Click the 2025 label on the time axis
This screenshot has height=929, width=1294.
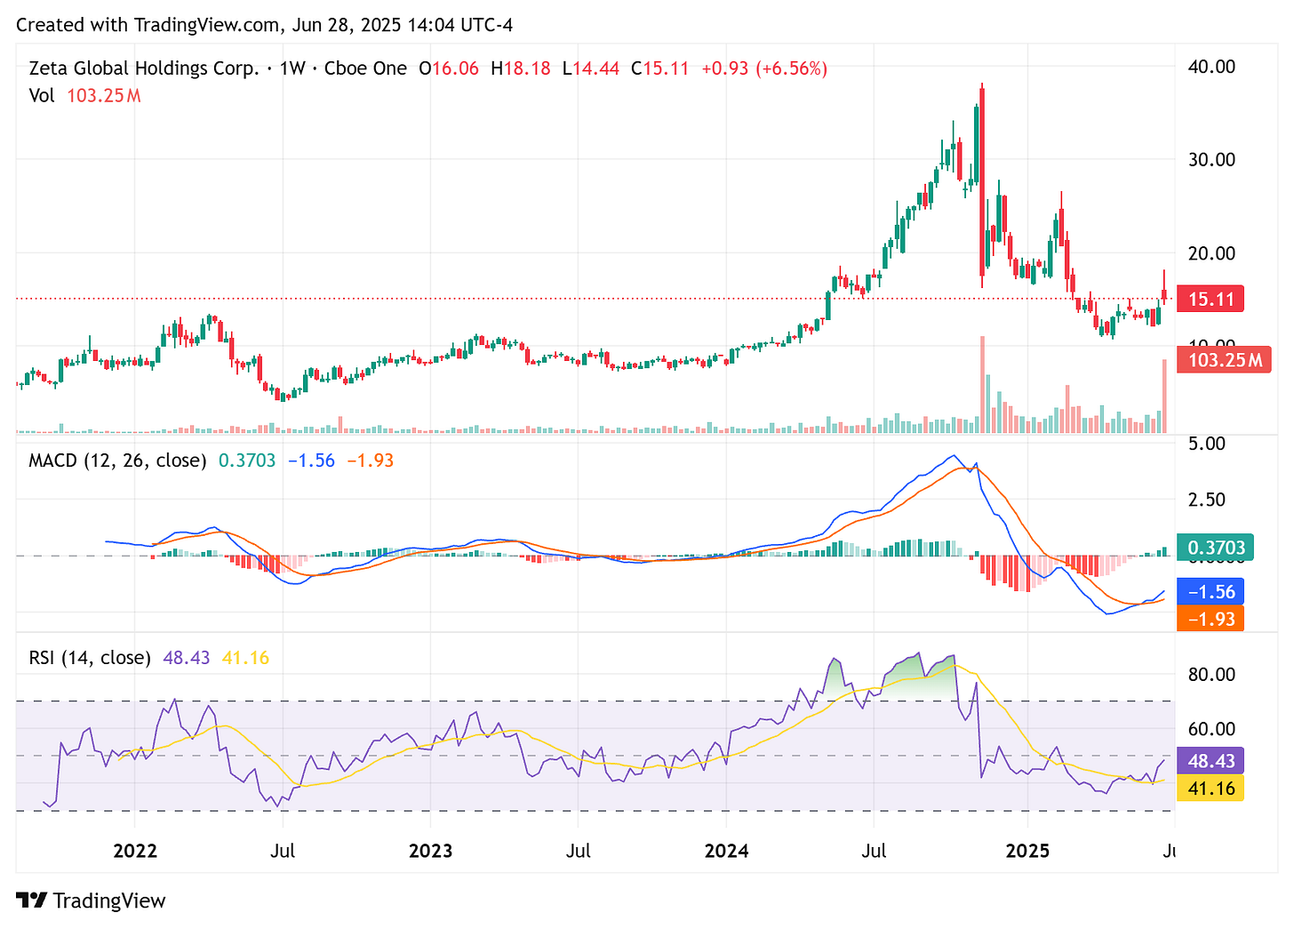click(1027, 851)
